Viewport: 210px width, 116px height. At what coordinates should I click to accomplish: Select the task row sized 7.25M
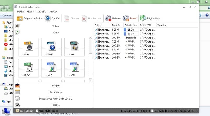(125, 42)
